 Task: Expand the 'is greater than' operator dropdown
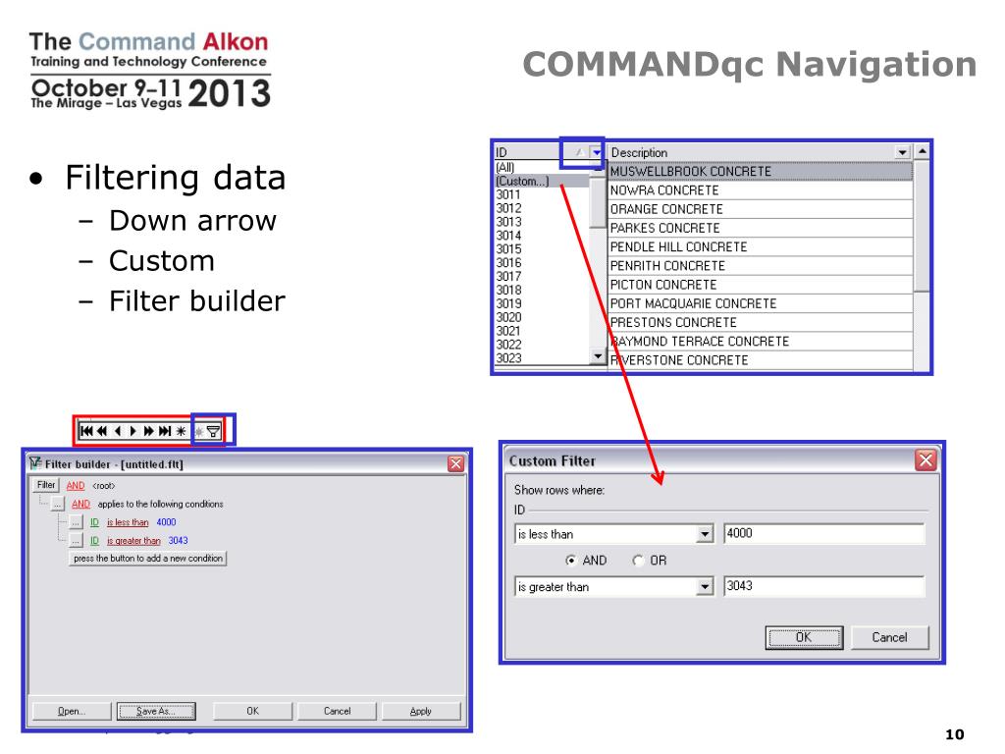tap(705, 586)
